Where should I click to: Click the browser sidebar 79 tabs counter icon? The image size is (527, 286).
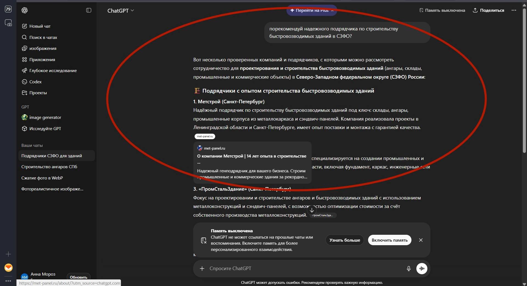[x=8, y=9]
